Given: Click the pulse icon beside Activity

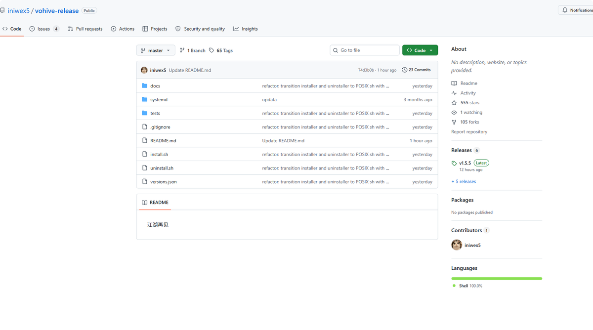Looking at the screenshot, I should 454,93.
